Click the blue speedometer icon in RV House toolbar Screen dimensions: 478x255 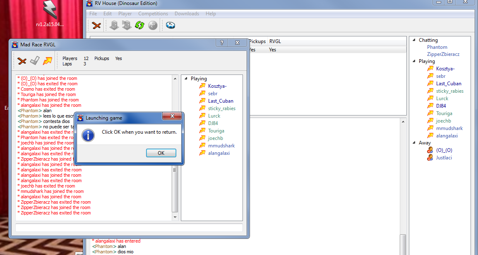[x=171, y=25]
